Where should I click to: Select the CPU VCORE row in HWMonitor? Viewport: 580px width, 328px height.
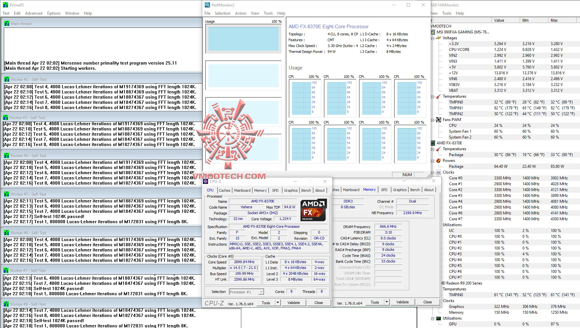pyautogui.click(x=505, y=50)
